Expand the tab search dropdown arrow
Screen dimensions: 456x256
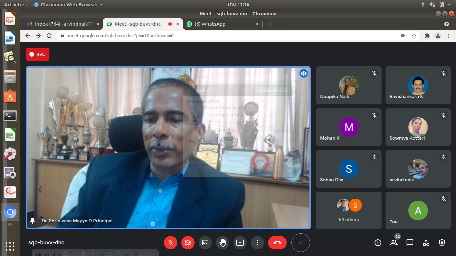447,24
